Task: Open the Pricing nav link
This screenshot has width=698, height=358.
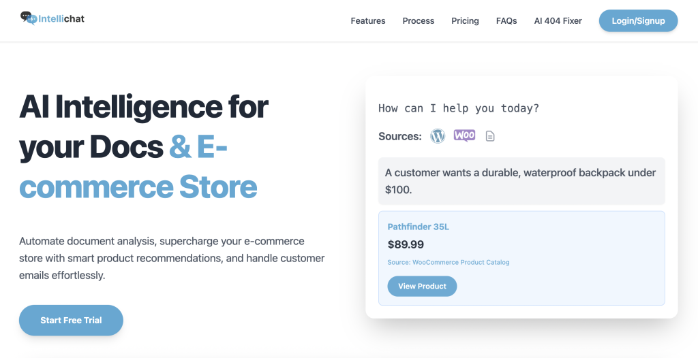Action: point(465,21)
